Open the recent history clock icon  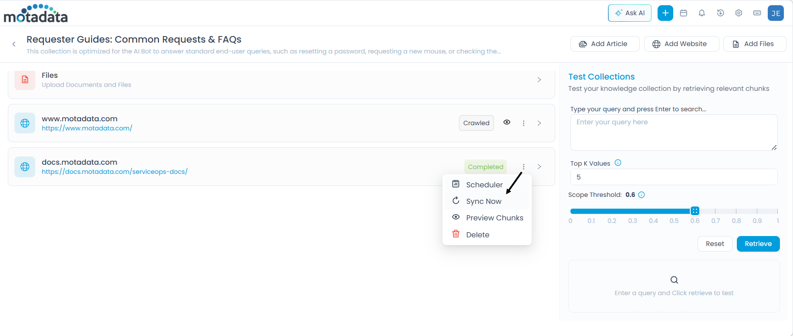[720, 13]
